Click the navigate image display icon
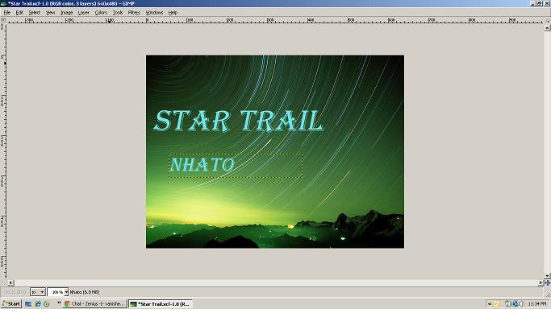Viewport: 551px width, 309px height. tap(547, 282)
